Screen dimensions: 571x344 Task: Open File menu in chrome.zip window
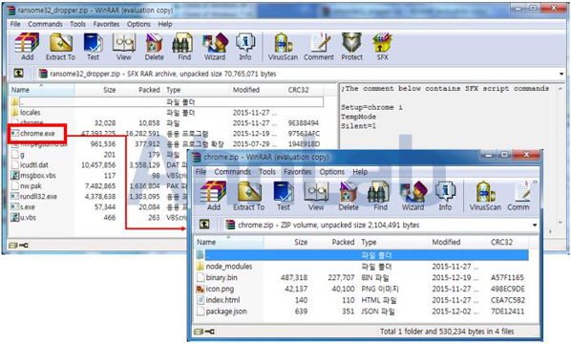[x=201, y=172]
